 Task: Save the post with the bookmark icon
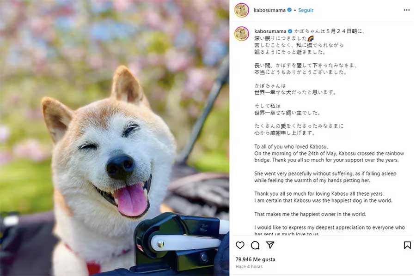click(x=407, y=245)
